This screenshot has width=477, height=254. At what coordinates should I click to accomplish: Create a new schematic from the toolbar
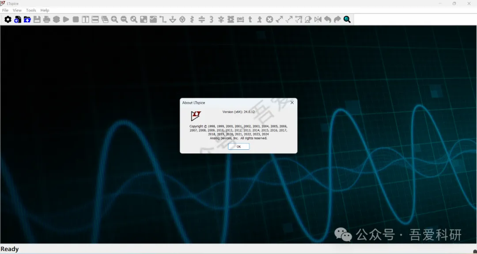coord(18,19)
